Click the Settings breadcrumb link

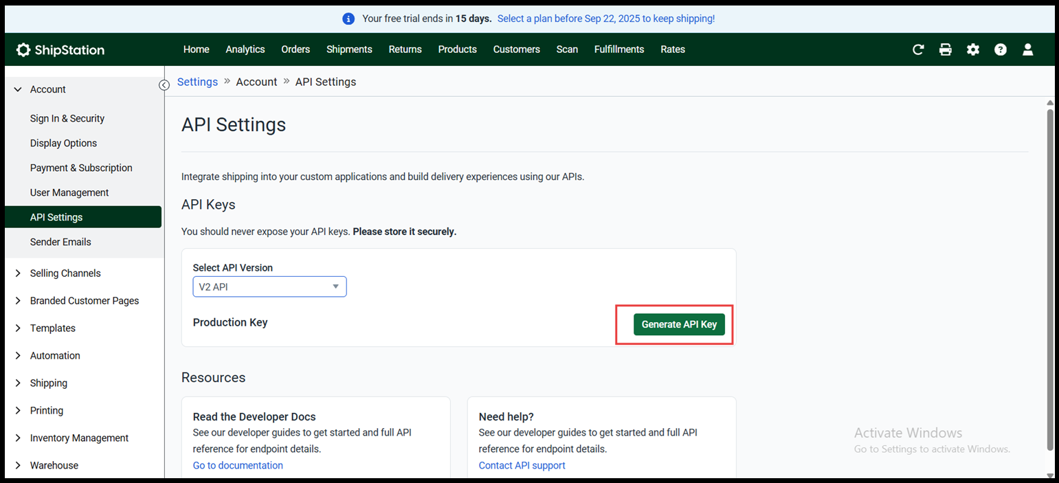197,82
